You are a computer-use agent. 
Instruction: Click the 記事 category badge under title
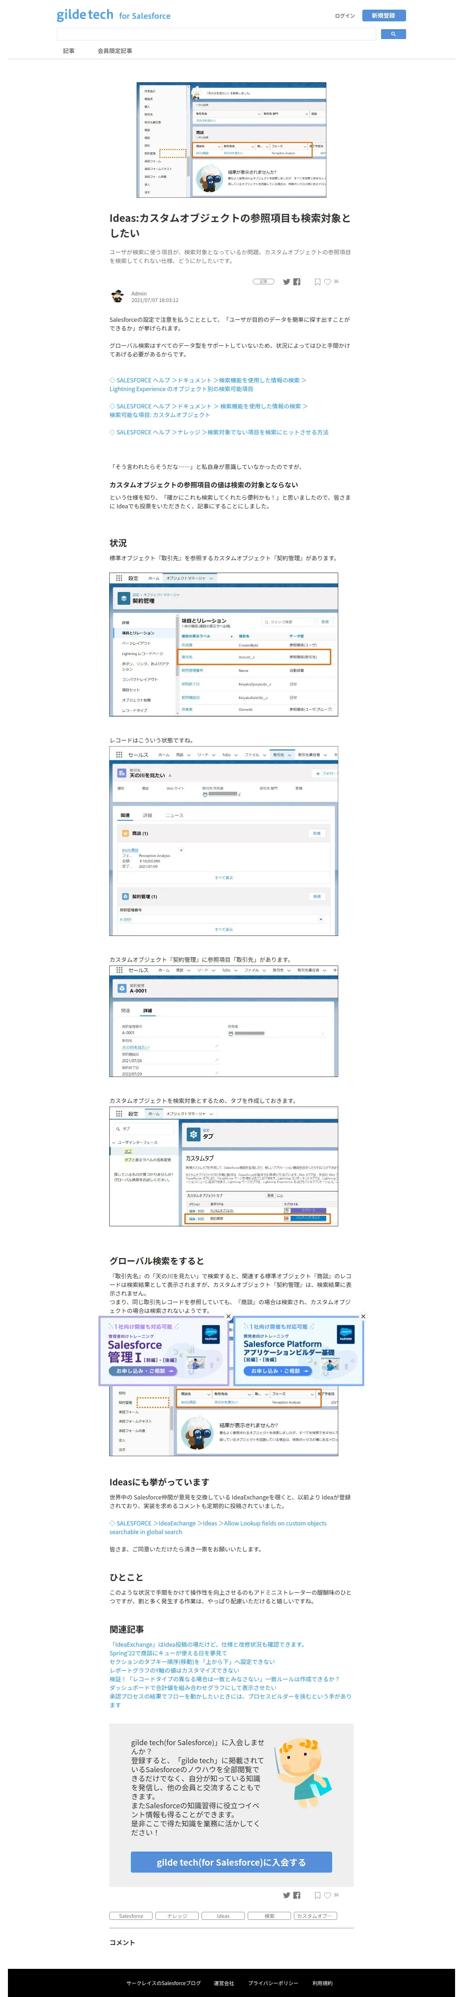[x=263, y=281]
